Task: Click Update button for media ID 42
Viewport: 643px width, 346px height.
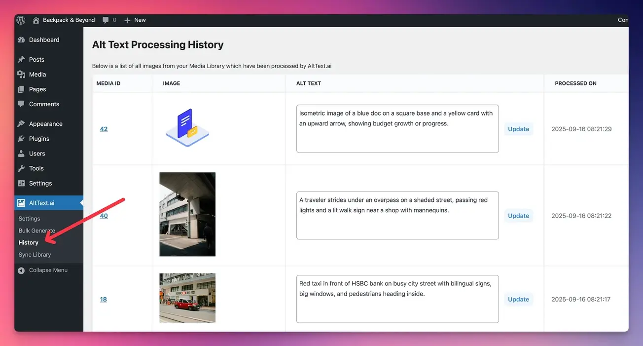Action: tap(518, 129)
